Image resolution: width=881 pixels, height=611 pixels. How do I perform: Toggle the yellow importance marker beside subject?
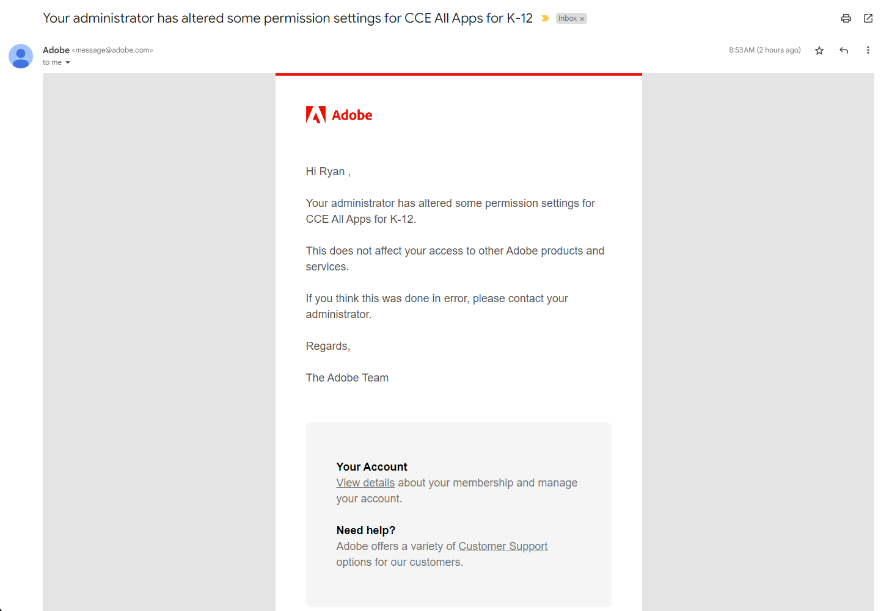(545, 19)
